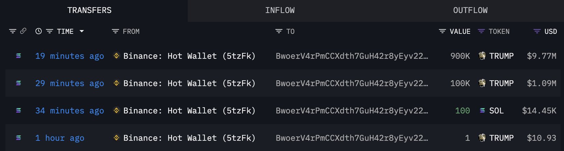Click the filter icon next to FROM
The width and height of the screenshot is (564, 151).
(115, 31)
